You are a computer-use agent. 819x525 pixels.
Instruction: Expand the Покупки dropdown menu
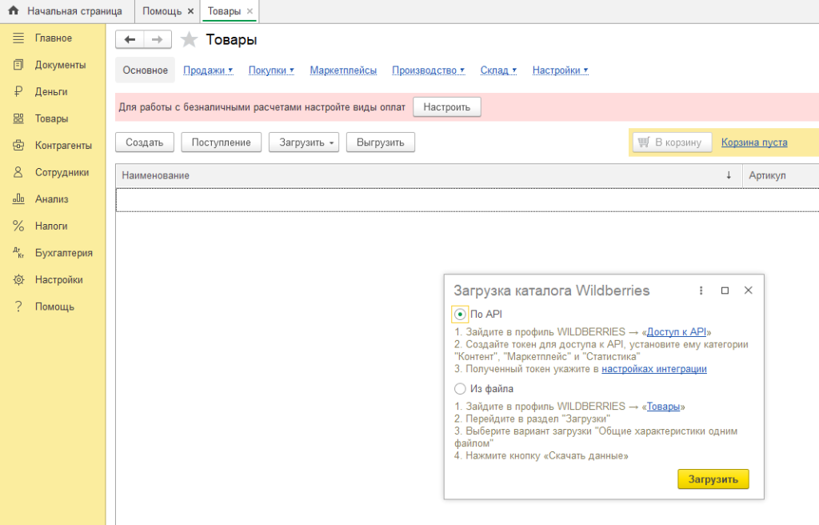[271, 70]
